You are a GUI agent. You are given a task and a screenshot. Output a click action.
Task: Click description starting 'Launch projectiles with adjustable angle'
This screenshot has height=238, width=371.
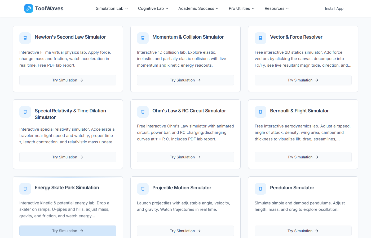pyautogui.click(x=183, y=206)
